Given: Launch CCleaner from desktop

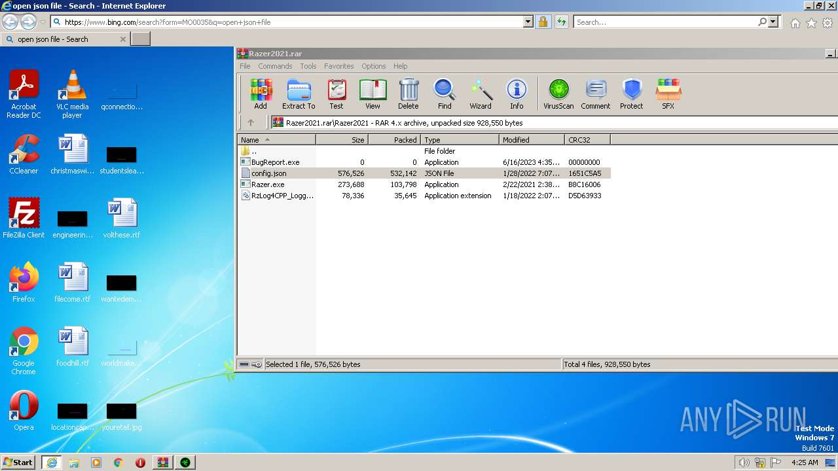Looking at the screenshot, I should pyautogui.click(x=24, y=154).
